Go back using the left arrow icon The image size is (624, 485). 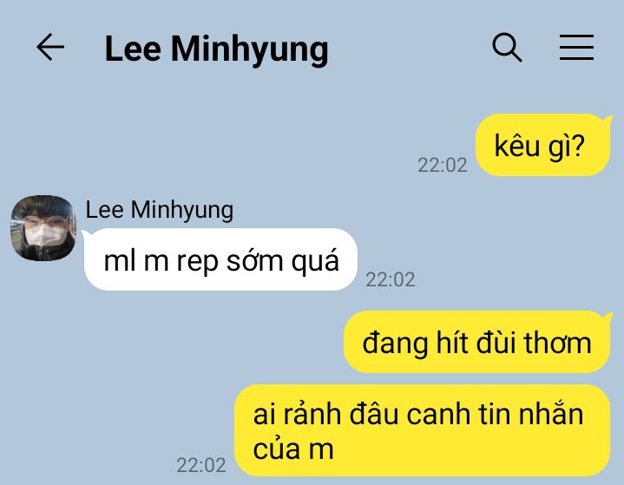click(x=50, y=47)
